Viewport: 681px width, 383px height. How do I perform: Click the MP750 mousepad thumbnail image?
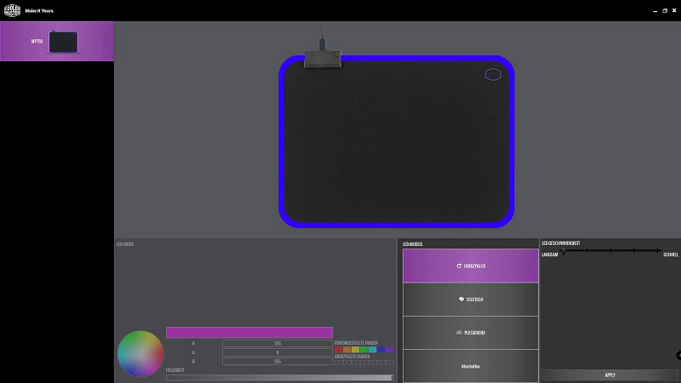pos(63,42)
